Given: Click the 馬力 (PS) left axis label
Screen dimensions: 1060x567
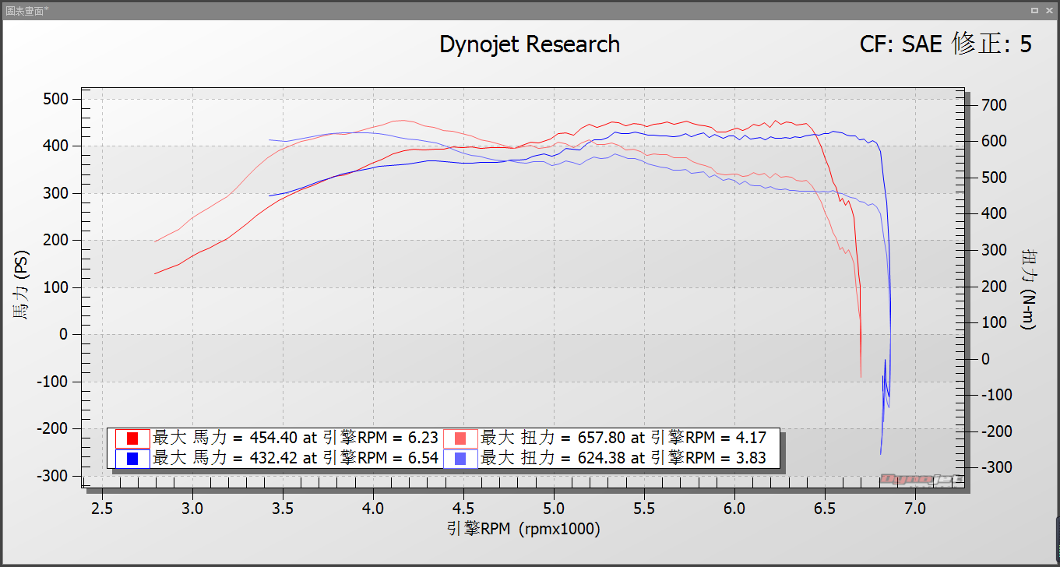Looking at the screenshot, I should pos(21,285).
